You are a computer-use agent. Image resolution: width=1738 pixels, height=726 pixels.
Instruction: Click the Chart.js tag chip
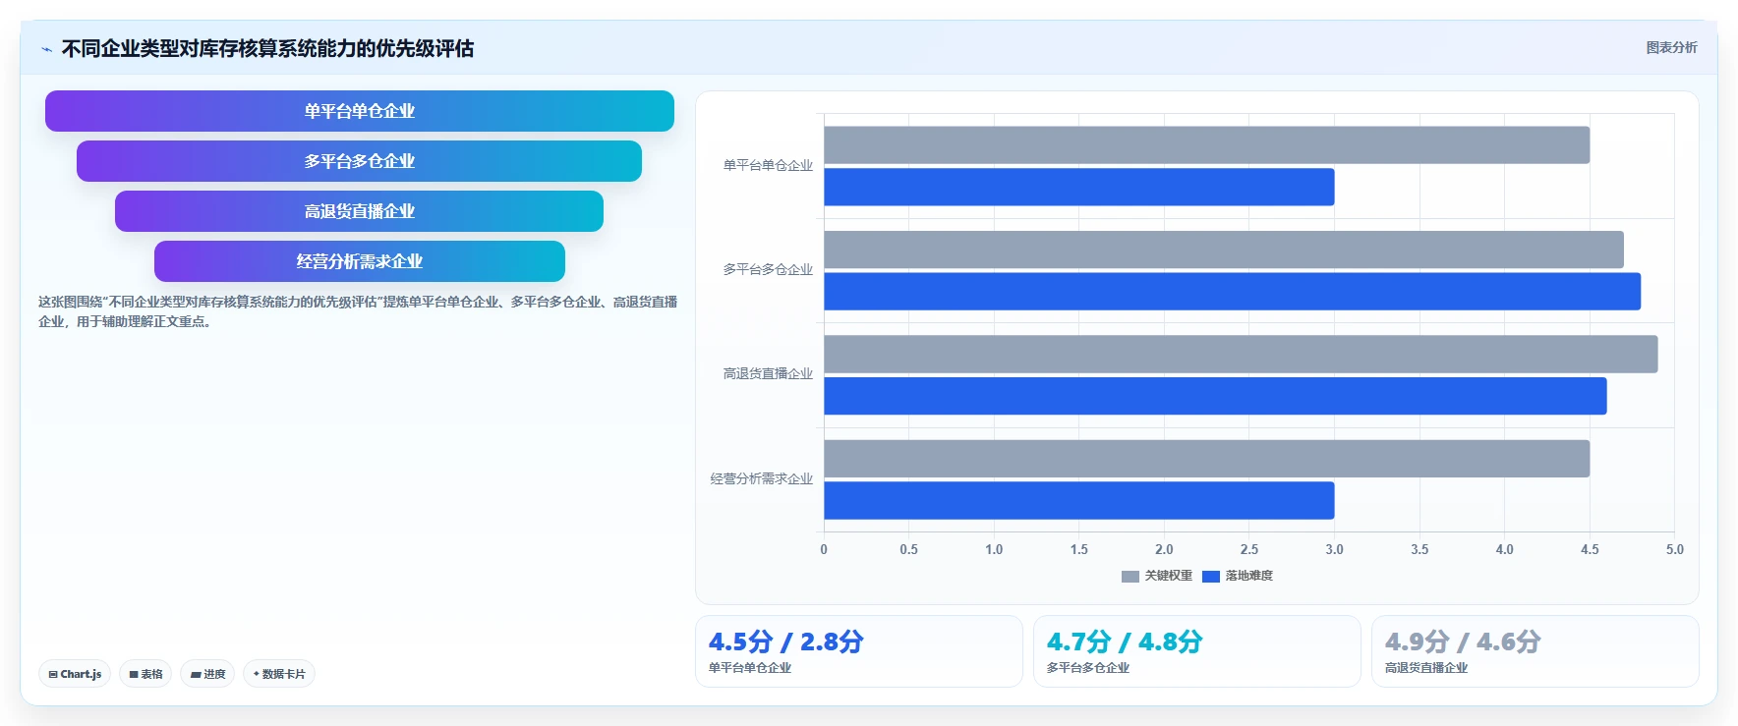75,674
